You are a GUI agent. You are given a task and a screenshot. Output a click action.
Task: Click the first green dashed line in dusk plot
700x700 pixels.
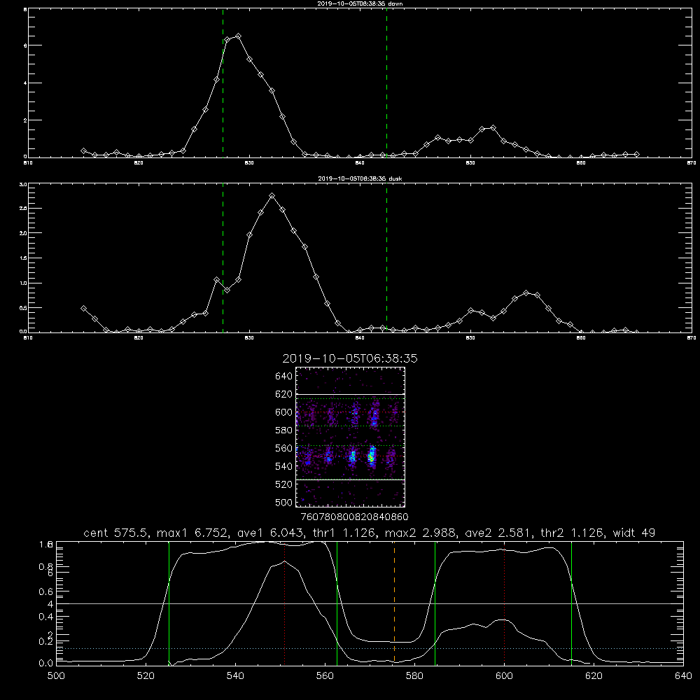pyautogui.click(x=223, y=258)
